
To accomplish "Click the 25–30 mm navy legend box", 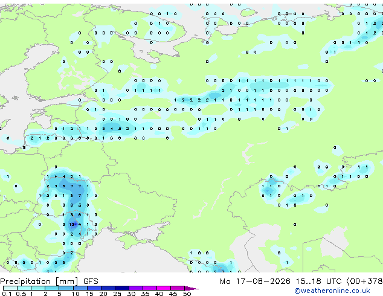I will tap(122, 288).
